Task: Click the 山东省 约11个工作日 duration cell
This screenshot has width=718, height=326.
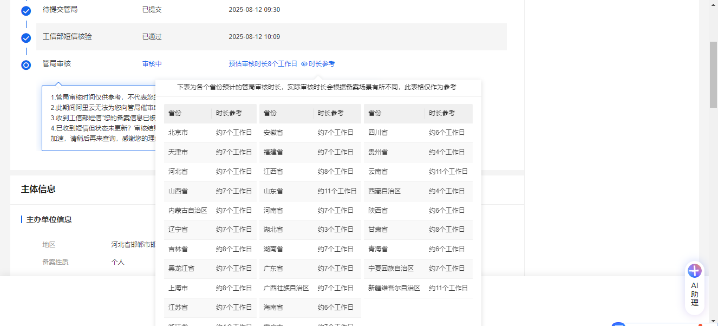Action: coord(337,191)
